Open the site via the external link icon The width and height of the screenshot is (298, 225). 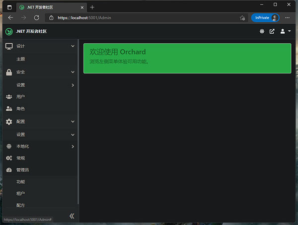(272, 31)
